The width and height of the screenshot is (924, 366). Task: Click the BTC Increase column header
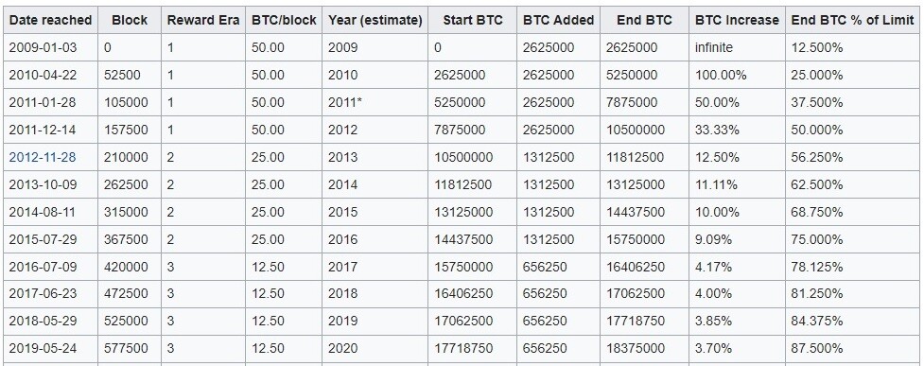point(737,20)
